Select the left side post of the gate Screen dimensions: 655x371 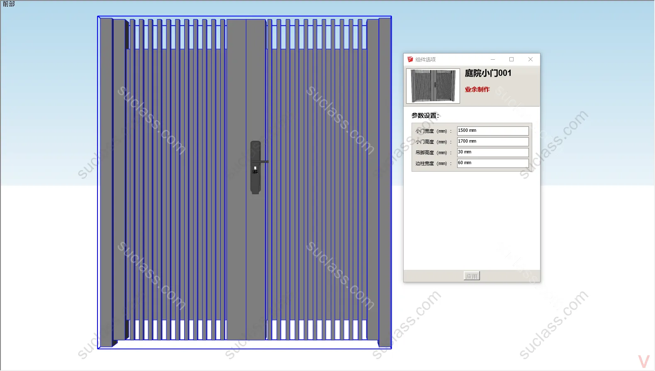tap(106, 182)
